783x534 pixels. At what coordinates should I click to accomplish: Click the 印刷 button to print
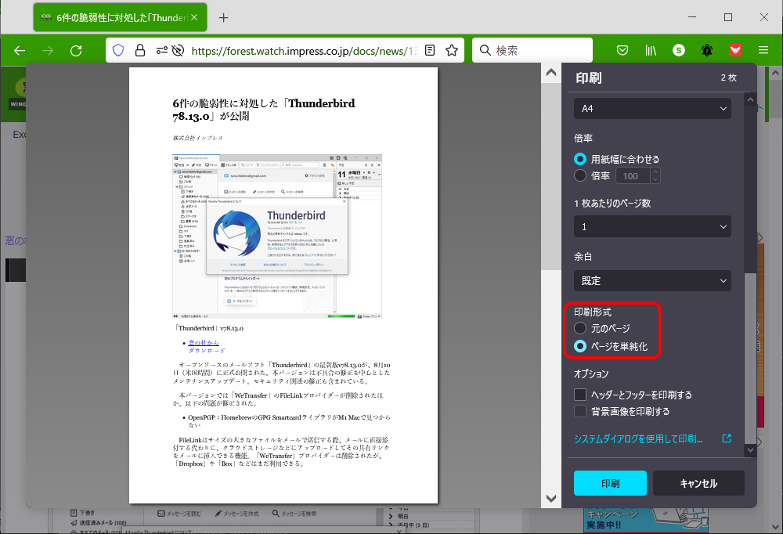click(x=610, y=483)
